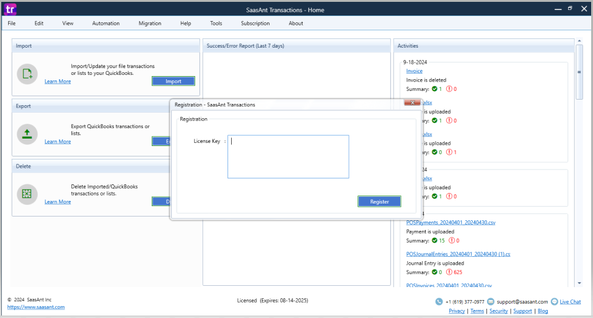Open the Automation menu
This screenshot has height=318, width=593.
click(106, 23)
